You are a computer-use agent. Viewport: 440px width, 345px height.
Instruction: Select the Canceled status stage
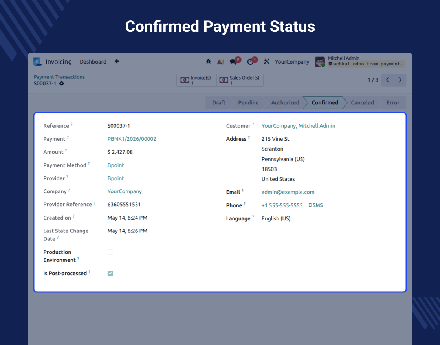(x=362, y=102)
